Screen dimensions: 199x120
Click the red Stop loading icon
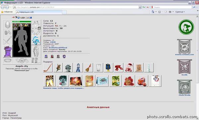point(148,7)
